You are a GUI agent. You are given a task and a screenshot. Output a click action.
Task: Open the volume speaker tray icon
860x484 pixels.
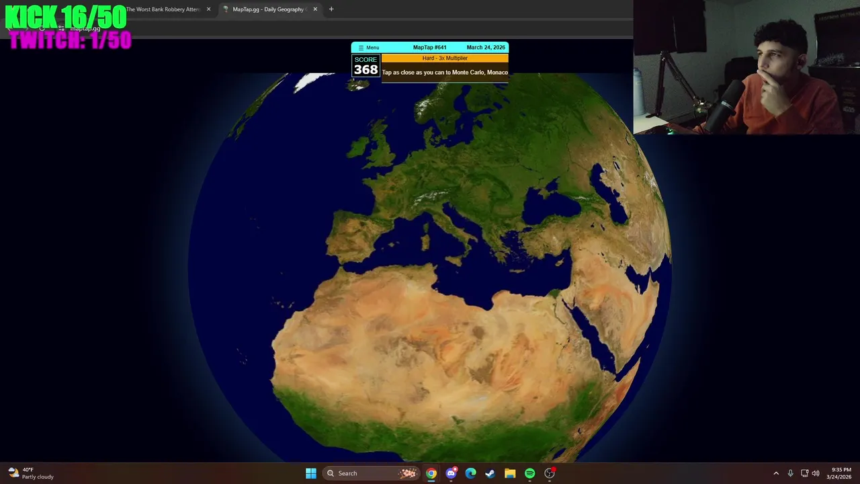(x=816, y=473)
